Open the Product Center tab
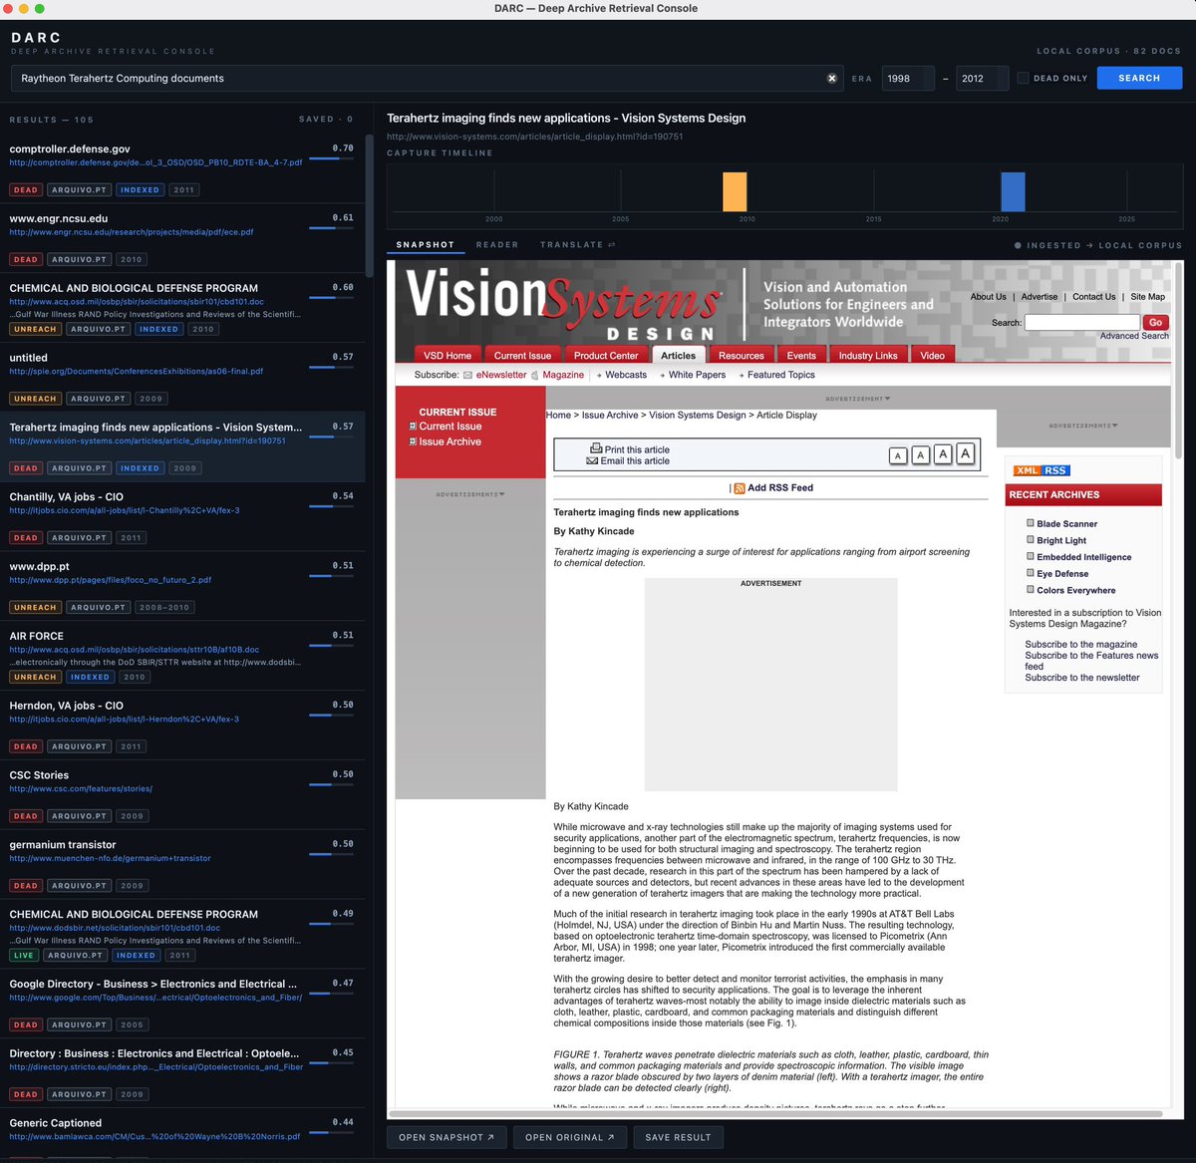 point(606,355)
